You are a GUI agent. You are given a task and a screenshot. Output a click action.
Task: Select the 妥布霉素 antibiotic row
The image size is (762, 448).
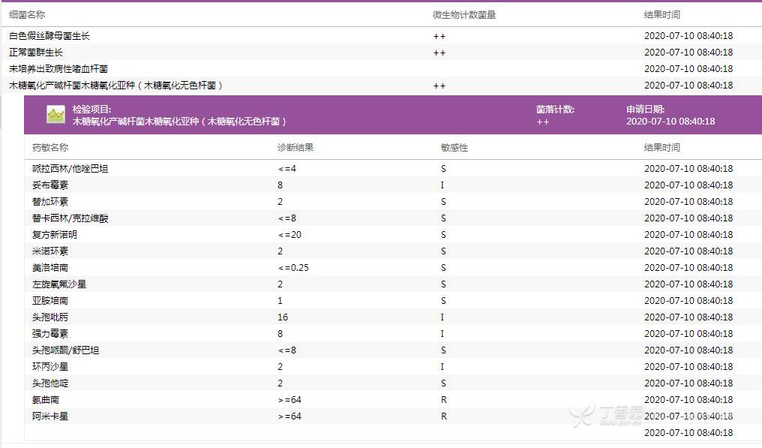(x=50, y=185)
